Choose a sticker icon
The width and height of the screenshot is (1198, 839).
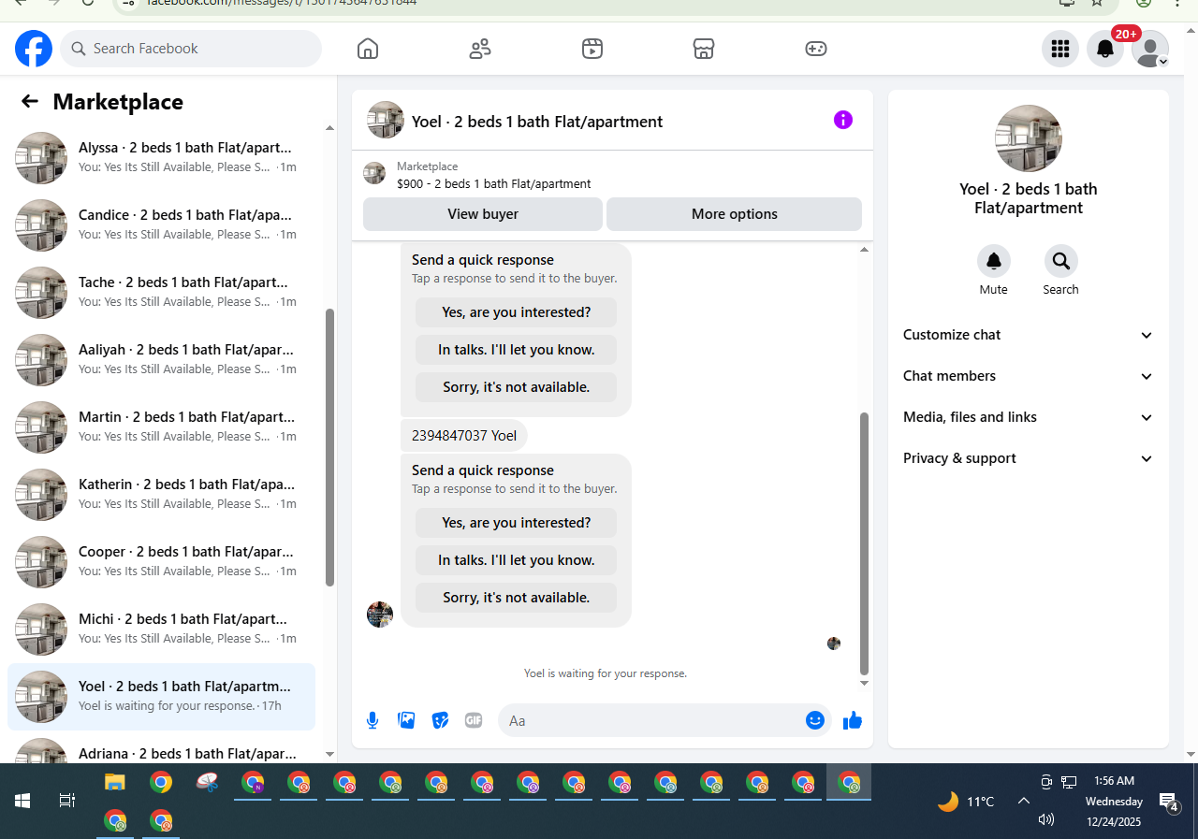pos(440,720)
